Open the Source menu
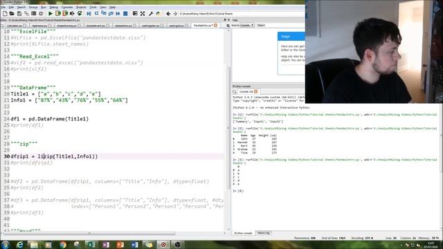 pos(33,7)
